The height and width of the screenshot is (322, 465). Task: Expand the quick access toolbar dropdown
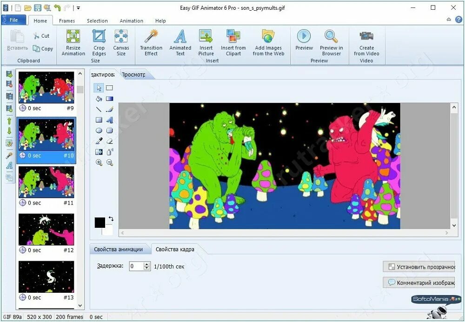coord(78,8)
